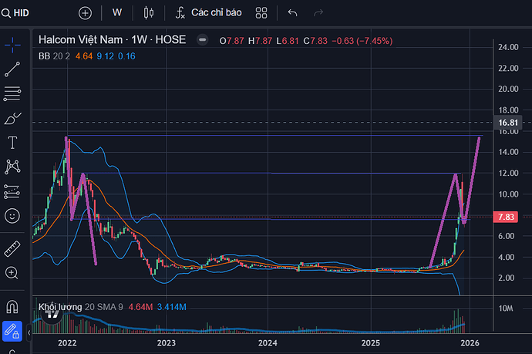This screenshot has width=532, height=354.
Task: Click the 2022 label on time axis
Action: point(67,343)
